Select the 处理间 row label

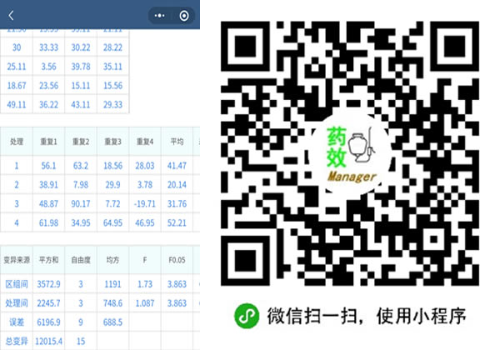(17, 303)
